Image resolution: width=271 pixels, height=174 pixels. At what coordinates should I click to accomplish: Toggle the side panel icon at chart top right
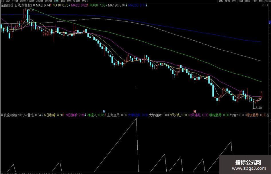coord(267,5)
